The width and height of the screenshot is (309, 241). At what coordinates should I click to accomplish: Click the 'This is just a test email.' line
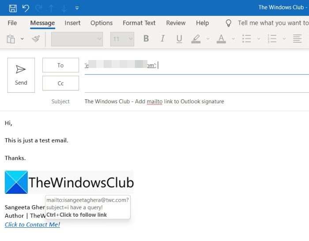37,140
